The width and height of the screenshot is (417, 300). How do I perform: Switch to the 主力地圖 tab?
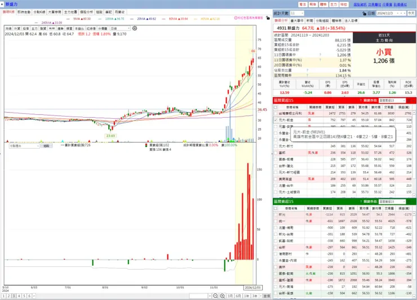(70, 12)
